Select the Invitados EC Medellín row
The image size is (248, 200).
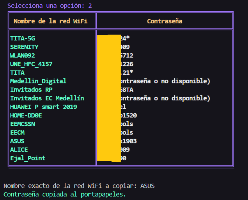pyautogui.click(x=47, y=98)
